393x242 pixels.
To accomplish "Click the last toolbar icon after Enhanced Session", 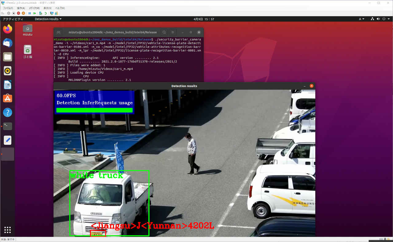I will click(x=56, y=13).
